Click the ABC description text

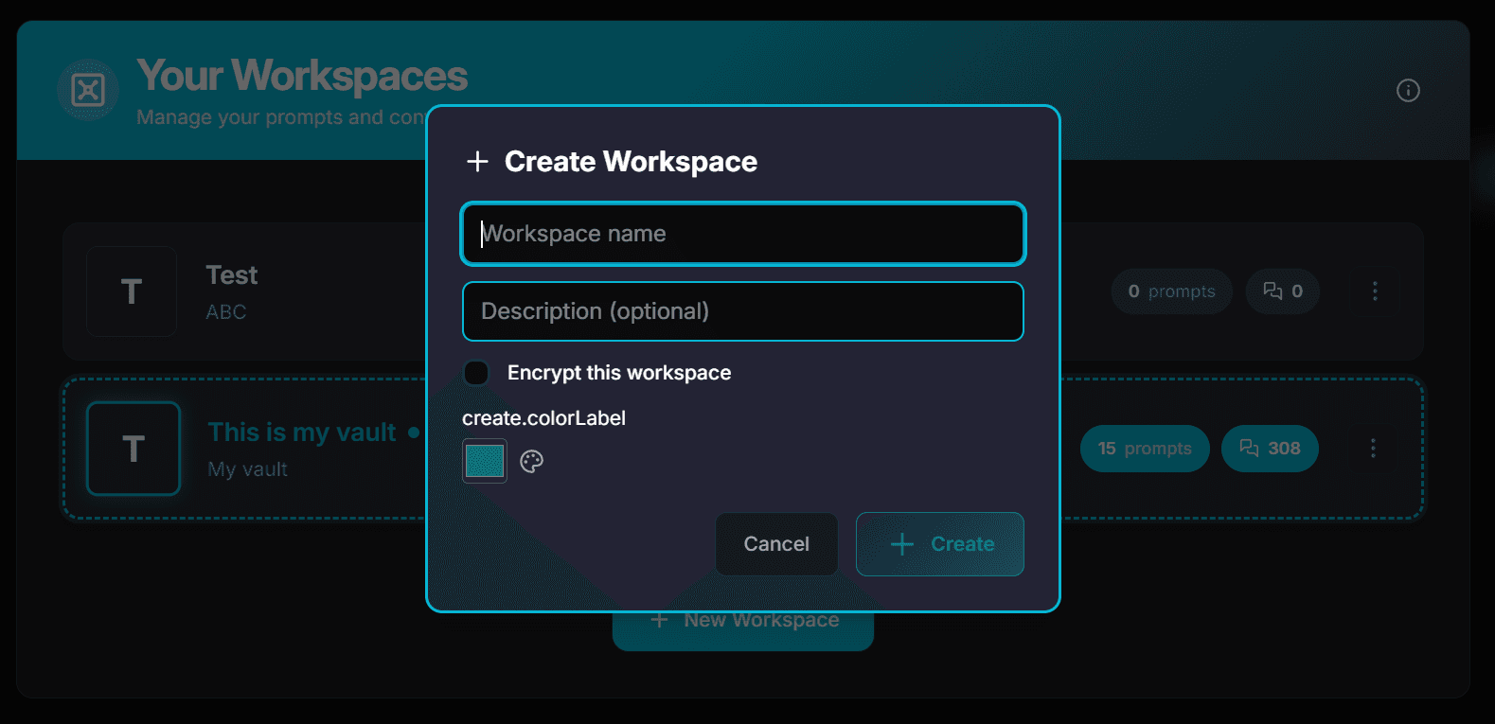click(x=226, y=312)
